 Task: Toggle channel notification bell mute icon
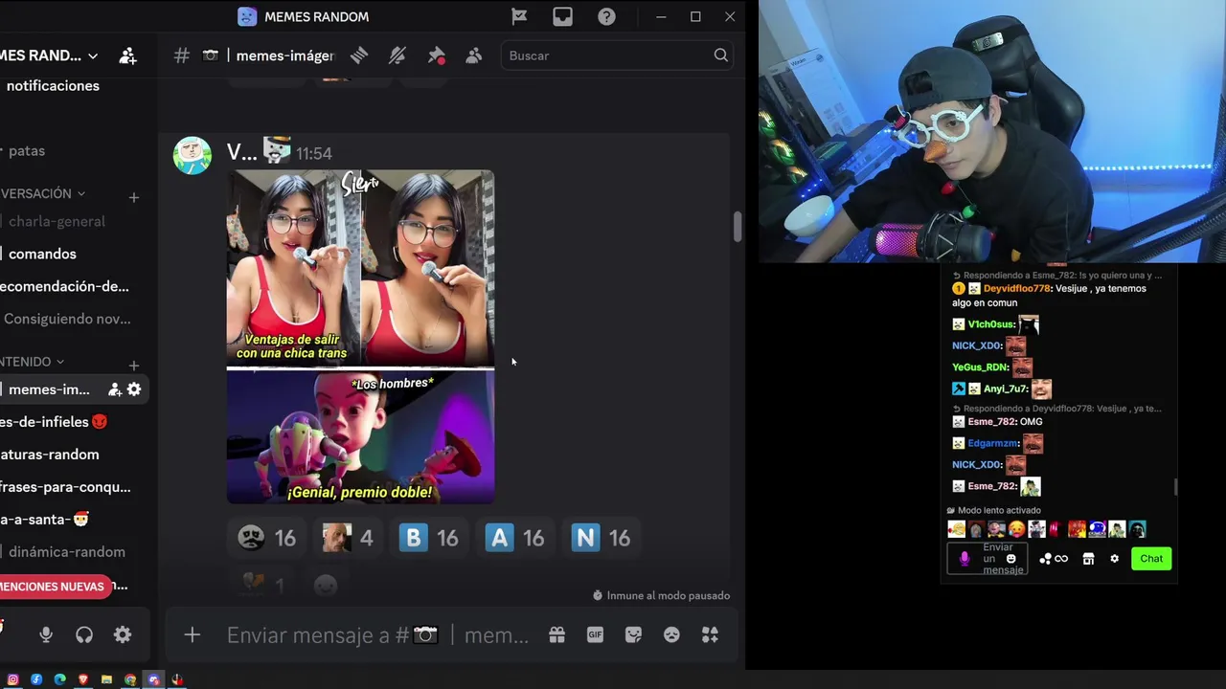tap(397, 56)
